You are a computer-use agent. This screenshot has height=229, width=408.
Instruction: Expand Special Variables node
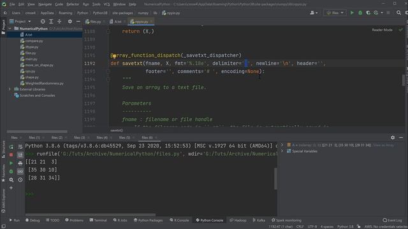pyautogui.click(x=282, y=151)
